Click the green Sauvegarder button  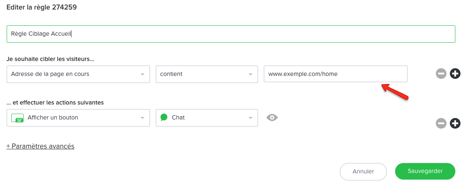click(425, 171)
